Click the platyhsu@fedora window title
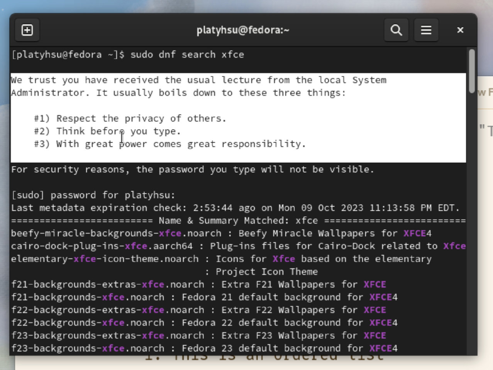Screen dimensions: 493x370 pyautogui.click(x=242, y=30)
